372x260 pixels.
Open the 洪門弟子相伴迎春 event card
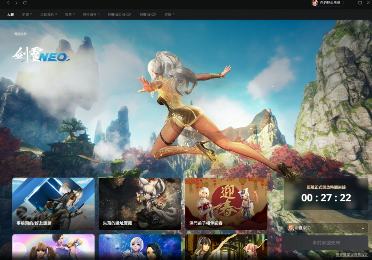tap(226, 204)
